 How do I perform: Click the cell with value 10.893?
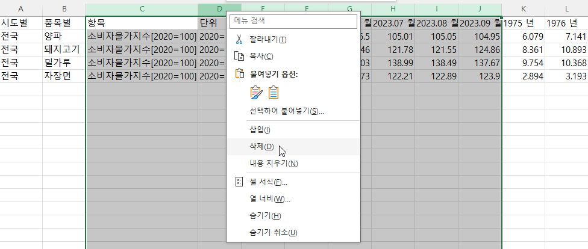pyautogui.click(x=566, y=49)
